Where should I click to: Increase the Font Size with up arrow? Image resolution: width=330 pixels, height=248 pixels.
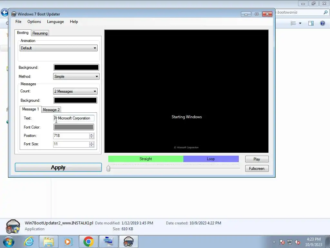point(91,143)
